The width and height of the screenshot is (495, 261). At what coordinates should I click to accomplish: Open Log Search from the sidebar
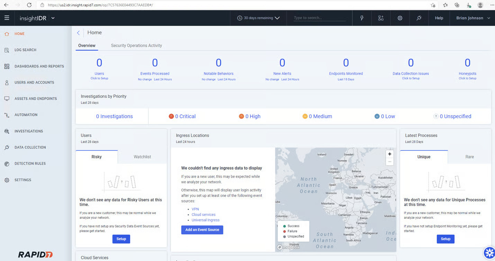pos(25,50)
